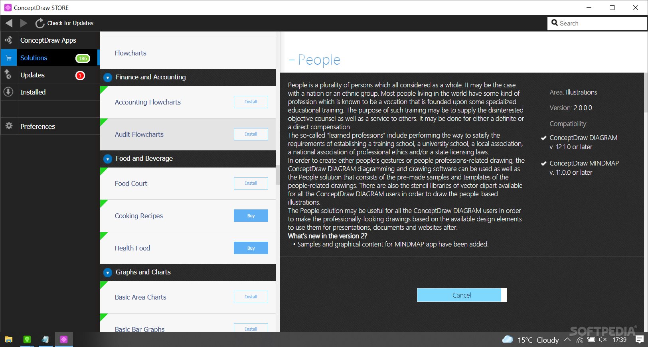Image resolution: width=648 pixels, height=347 pixels.
Task: Select Flowcharts in the solutions list
Action: 130,53
